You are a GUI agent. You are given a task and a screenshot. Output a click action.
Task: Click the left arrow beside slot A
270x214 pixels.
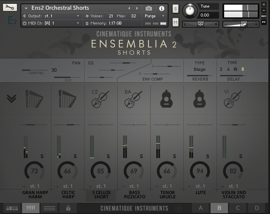tap(178, 208)
